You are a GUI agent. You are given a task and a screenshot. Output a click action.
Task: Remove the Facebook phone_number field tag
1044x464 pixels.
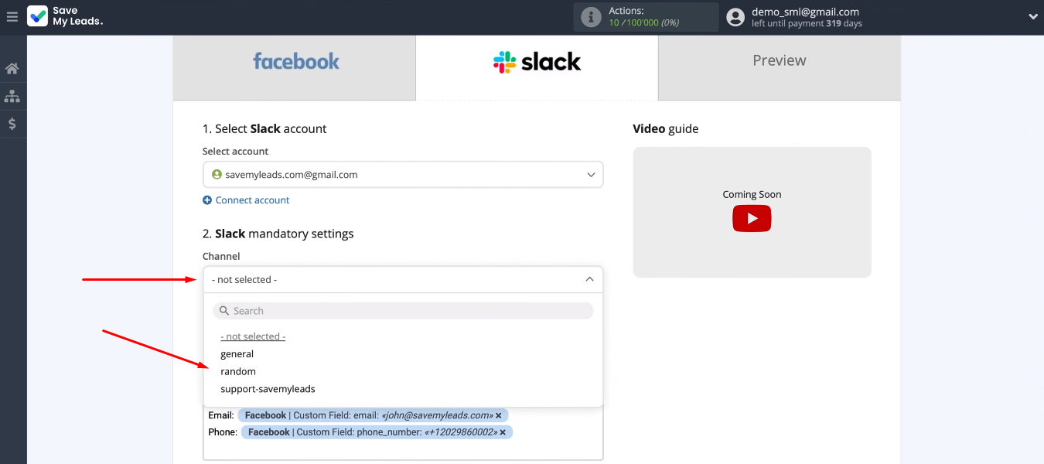click(x=503, y=432)
